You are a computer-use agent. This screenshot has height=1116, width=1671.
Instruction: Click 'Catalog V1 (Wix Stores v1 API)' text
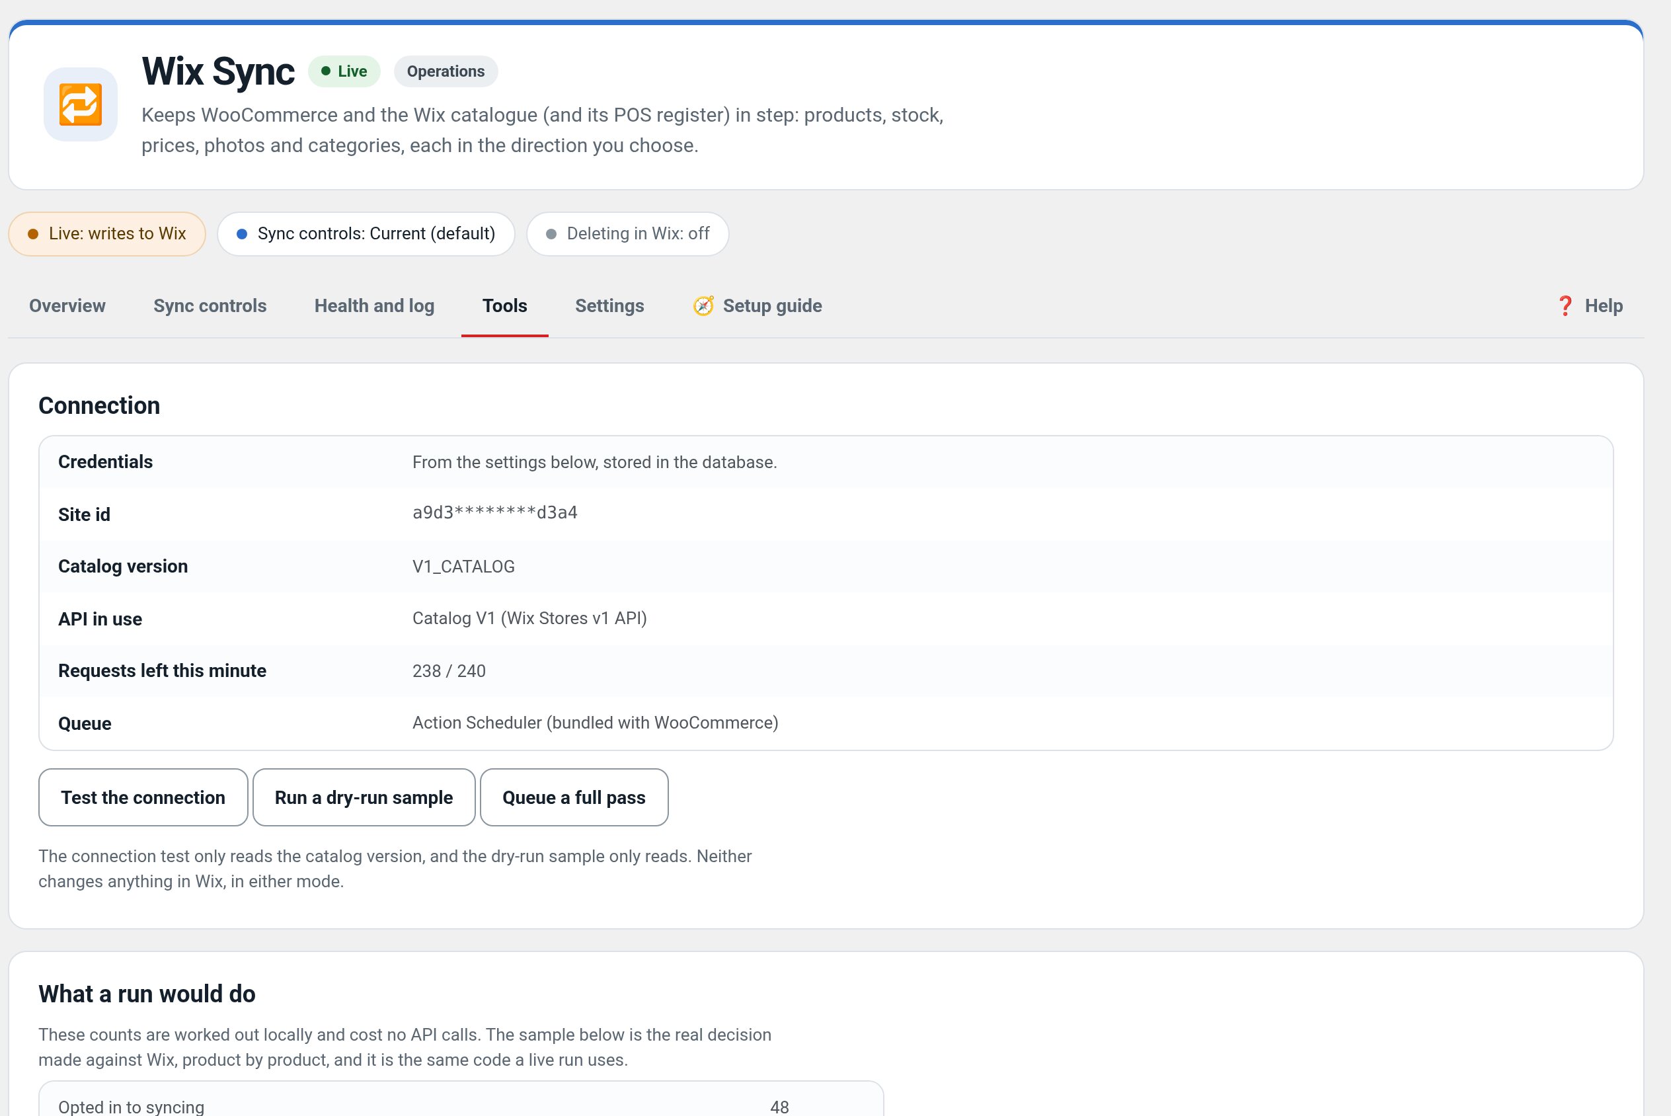pos(529,619)
